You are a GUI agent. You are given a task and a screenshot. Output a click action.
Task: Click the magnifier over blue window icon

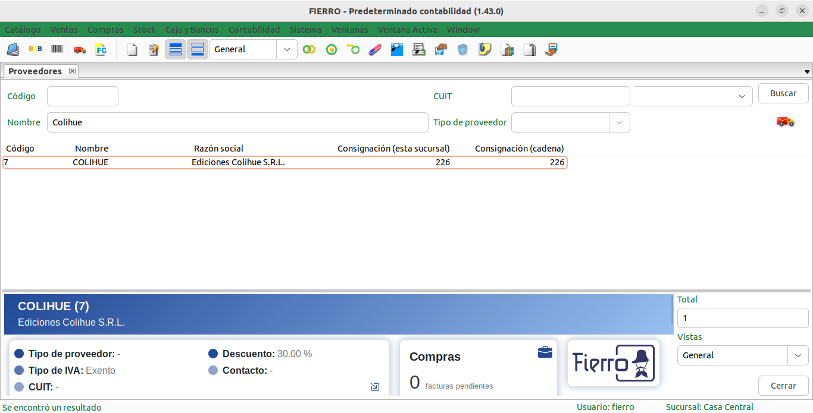[397, 49]
